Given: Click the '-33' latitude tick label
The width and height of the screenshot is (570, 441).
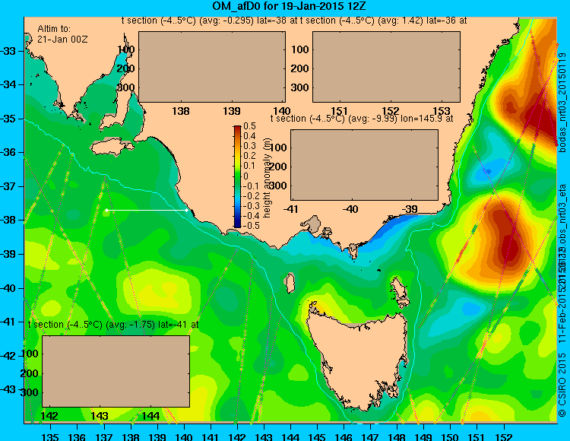Looking at the screenshot, I should (8, 51).
